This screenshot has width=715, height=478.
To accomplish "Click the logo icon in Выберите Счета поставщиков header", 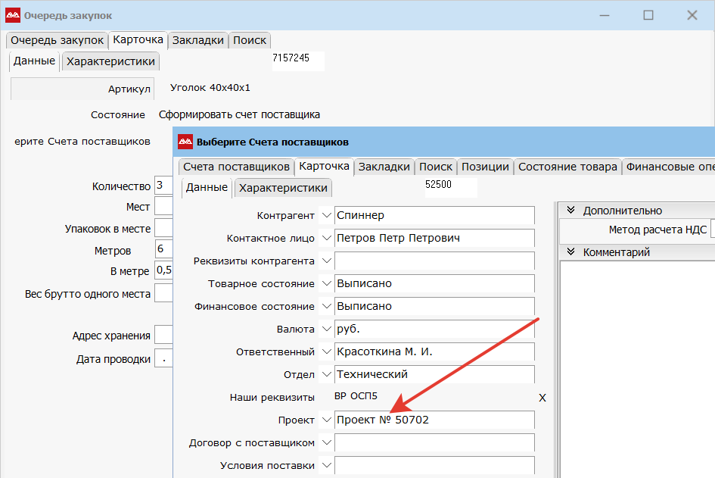I will [x=185, y=142].
